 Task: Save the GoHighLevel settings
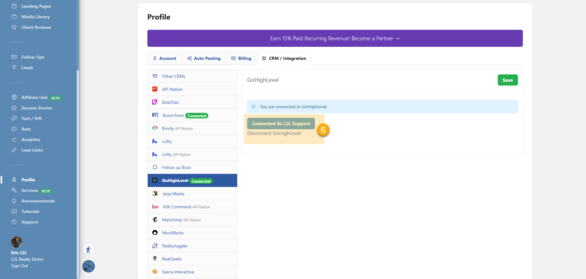pyautogui.click(x=508, y=80)
